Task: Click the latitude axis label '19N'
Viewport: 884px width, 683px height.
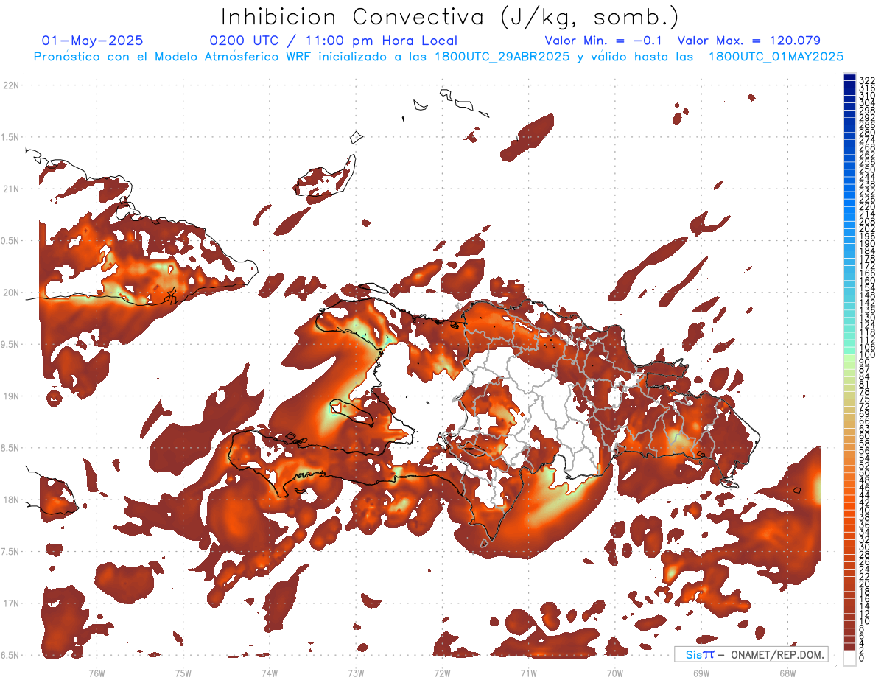Action: pos(11,396)
